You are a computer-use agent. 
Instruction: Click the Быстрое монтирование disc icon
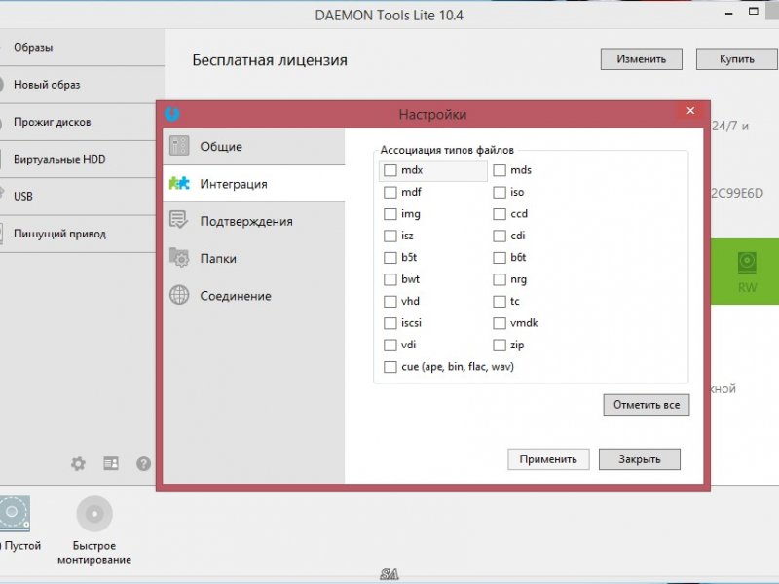click(94, 514)
